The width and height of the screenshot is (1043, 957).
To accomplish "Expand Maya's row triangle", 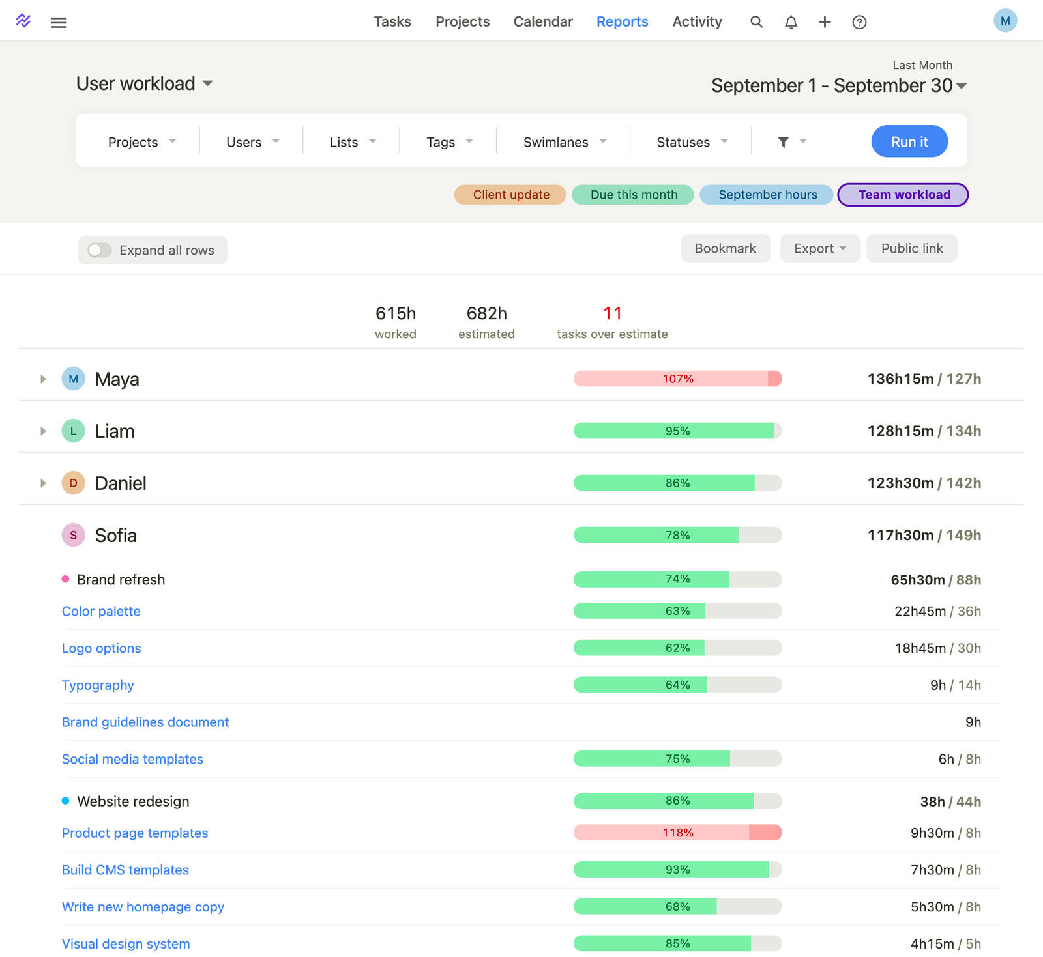I will click(x=43, y=379).
